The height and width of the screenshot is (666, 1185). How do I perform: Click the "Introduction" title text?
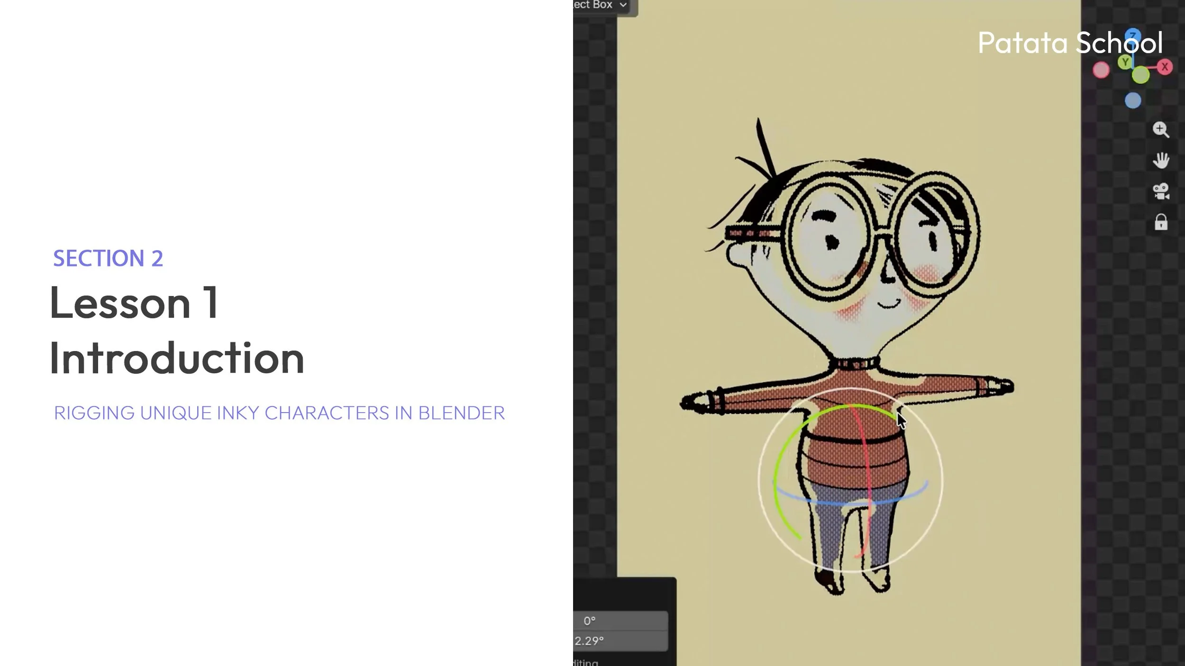tap(177, 357)
